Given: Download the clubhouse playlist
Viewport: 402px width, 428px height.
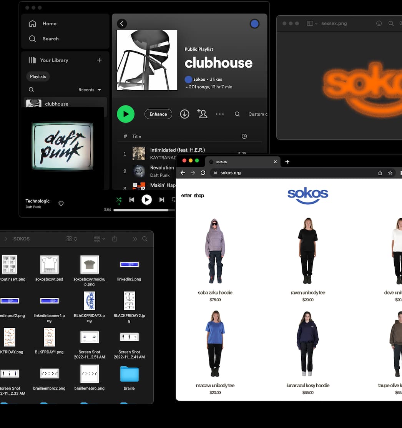Looking at the screenshot, I should (184, 114).
